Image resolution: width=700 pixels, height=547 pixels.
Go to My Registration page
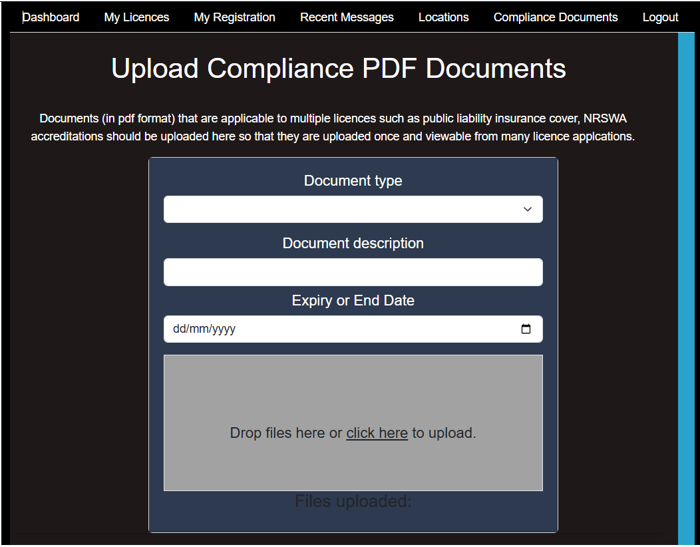pos(234,17)
